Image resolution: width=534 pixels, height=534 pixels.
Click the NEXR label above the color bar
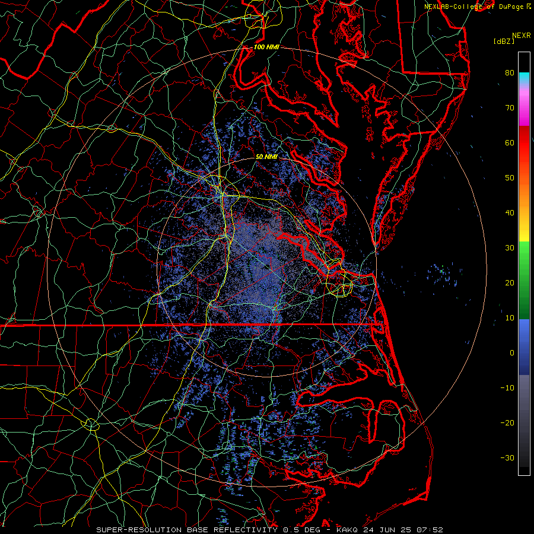(x=521, y=36)
